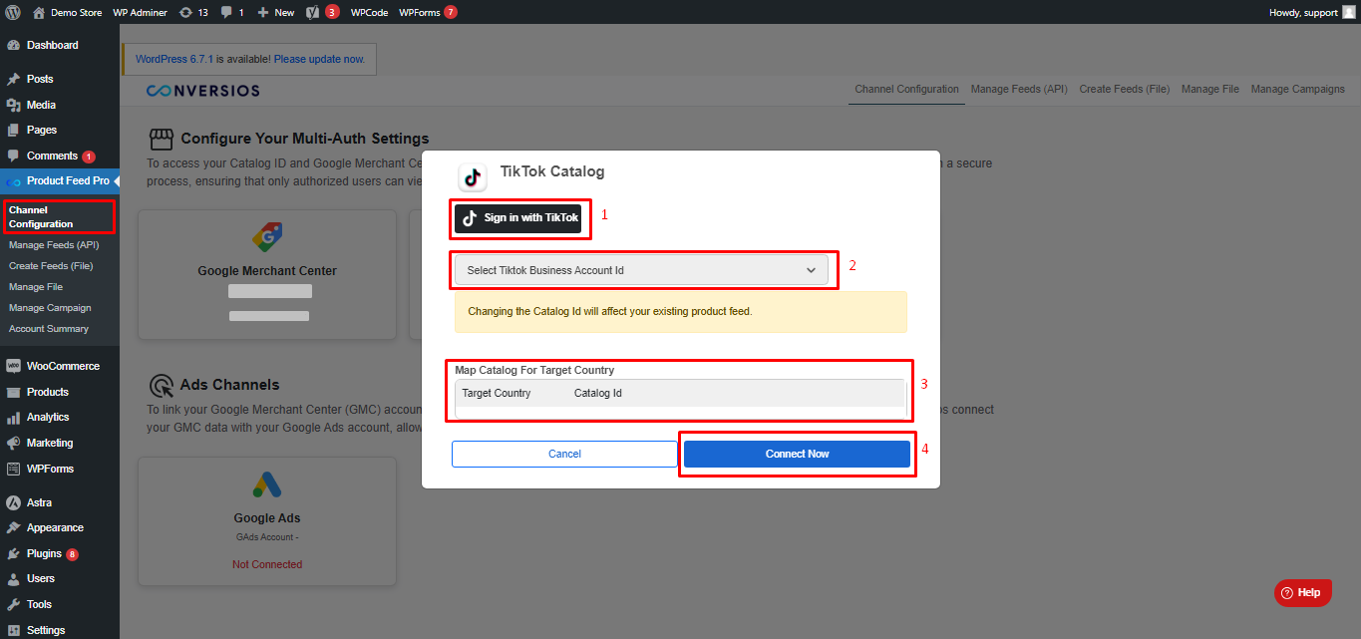Click the Dashboard icon in the sidebar

tap(14, 46)
